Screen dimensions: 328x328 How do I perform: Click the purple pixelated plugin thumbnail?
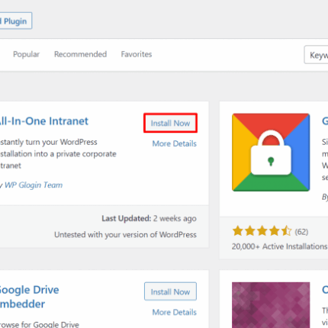tap(271, 305)
